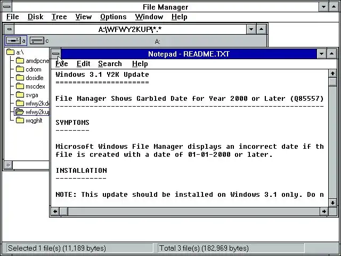341x256 pixels.
Task: Click the cdrom folder icon
Action: [x=20, y=69]
